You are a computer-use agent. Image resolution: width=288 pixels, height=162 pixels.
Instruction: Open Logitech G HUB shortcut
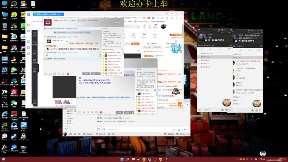[x=5, y=149]
